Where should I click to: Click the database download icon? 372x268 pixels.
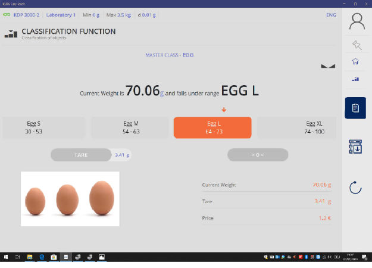pyautogui.click(x=355, y=147)
